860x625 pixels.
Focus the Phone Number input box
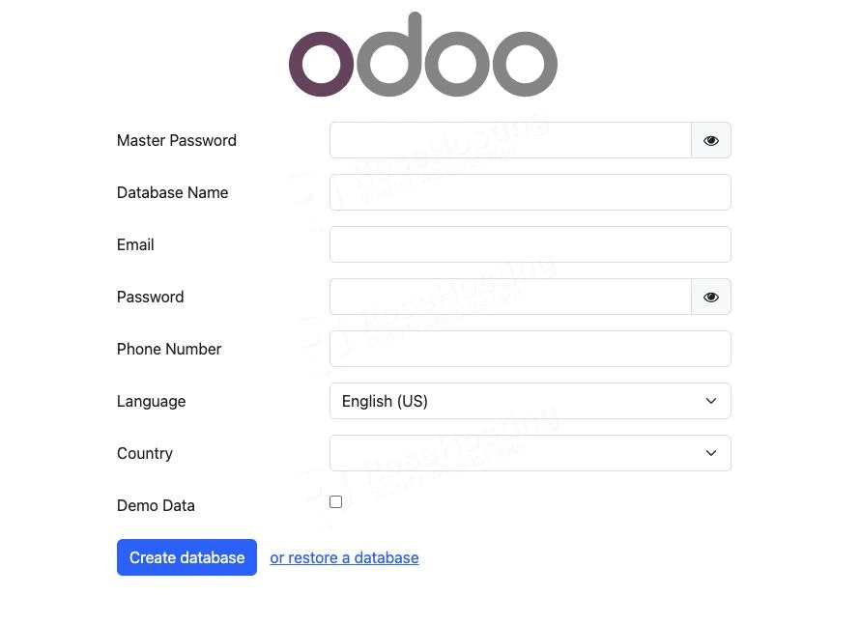pos(530,349)
